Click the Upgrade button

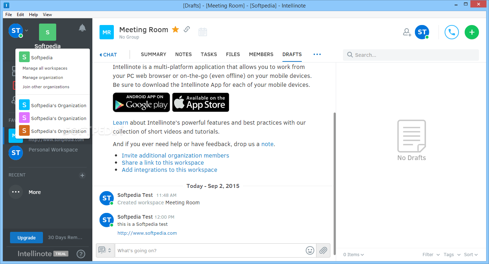(x=26, y=238)
